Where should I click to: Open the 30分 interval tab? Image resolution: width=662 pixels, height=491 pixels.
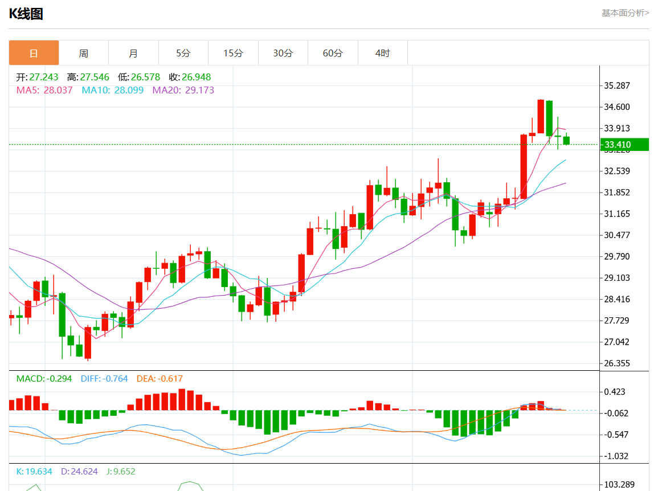point(283,53)
